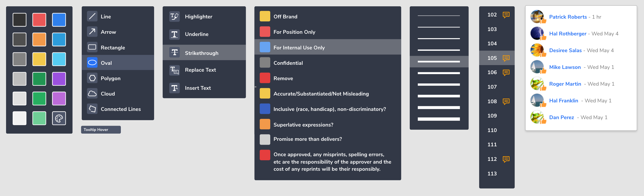Image resolution: width=644 pixels, height=196 pixels.
Task: Click the Mike Lawson name link
Action: 565,67
